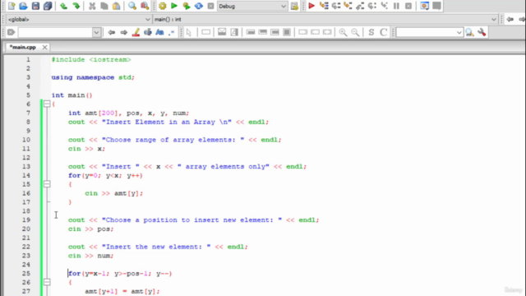
Task: Click the debugger info icon
Action: (436, 6)
